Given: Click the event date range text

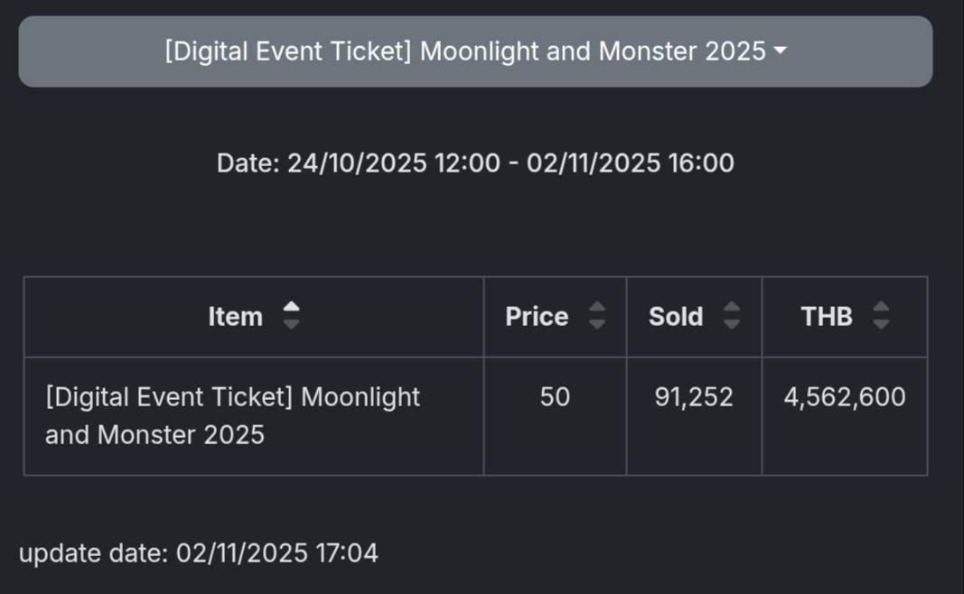Looking at the screenshot, I should 475,163.
